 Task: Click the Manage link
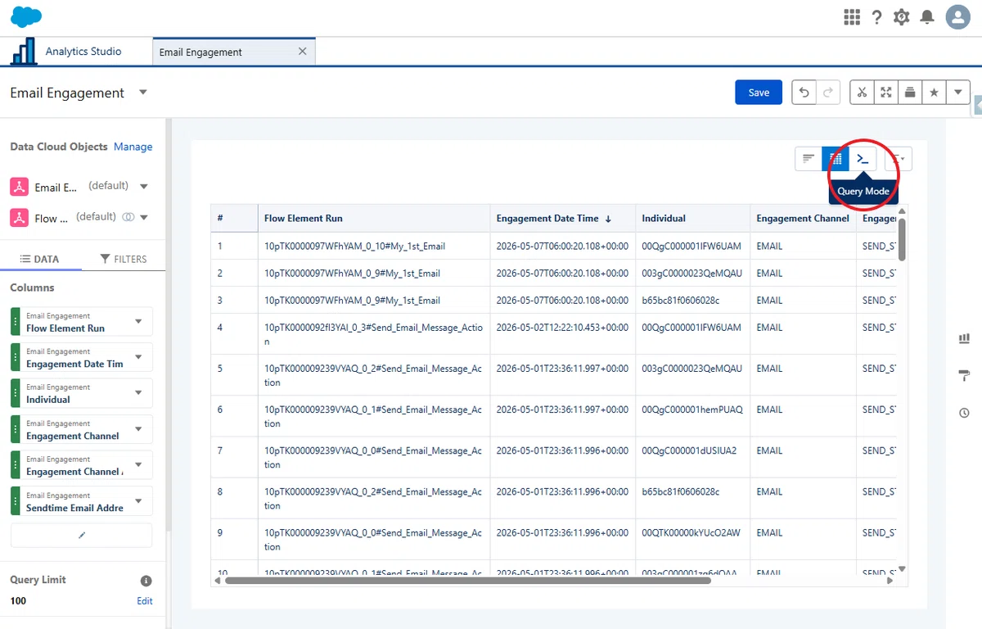click(x=133, y=147)
